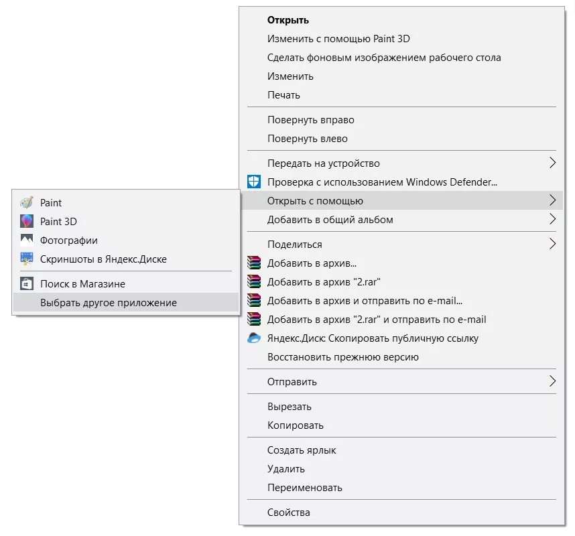Viewport: 575px width, 536px height.
Task: Choose Выбрать другое приложение
Action: coord(109,303)
